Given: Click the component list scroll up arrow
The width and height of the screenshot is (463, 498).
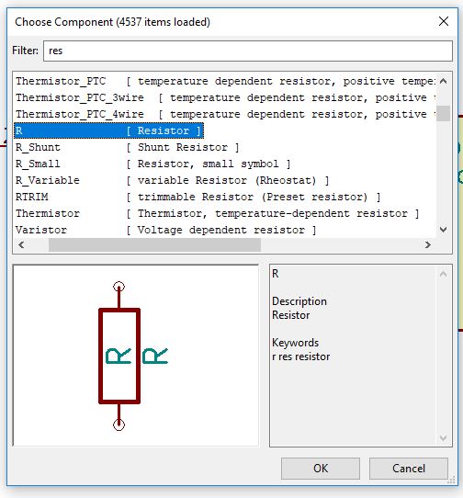Looking at the screenshot, I should (444, 81).
